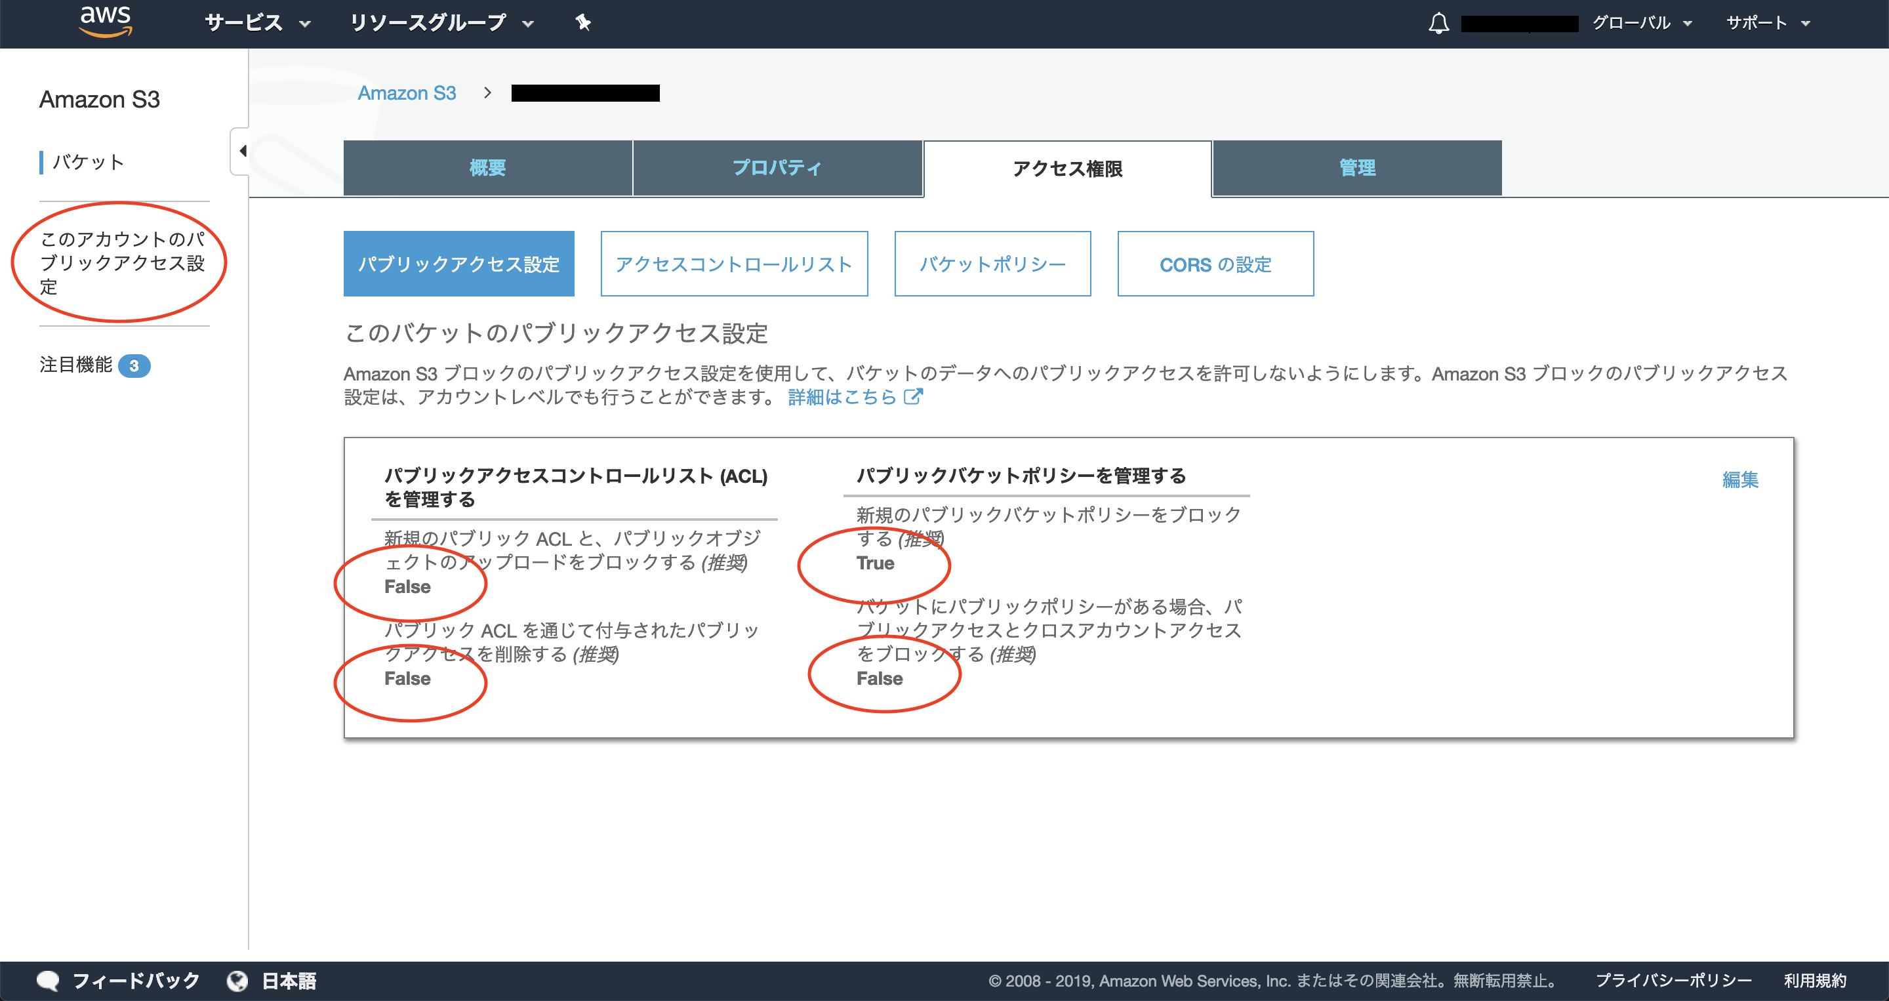The image size is (1889, 1001).
Task: Click the True value under new bucket policy blocking
Action: [876, 563]
